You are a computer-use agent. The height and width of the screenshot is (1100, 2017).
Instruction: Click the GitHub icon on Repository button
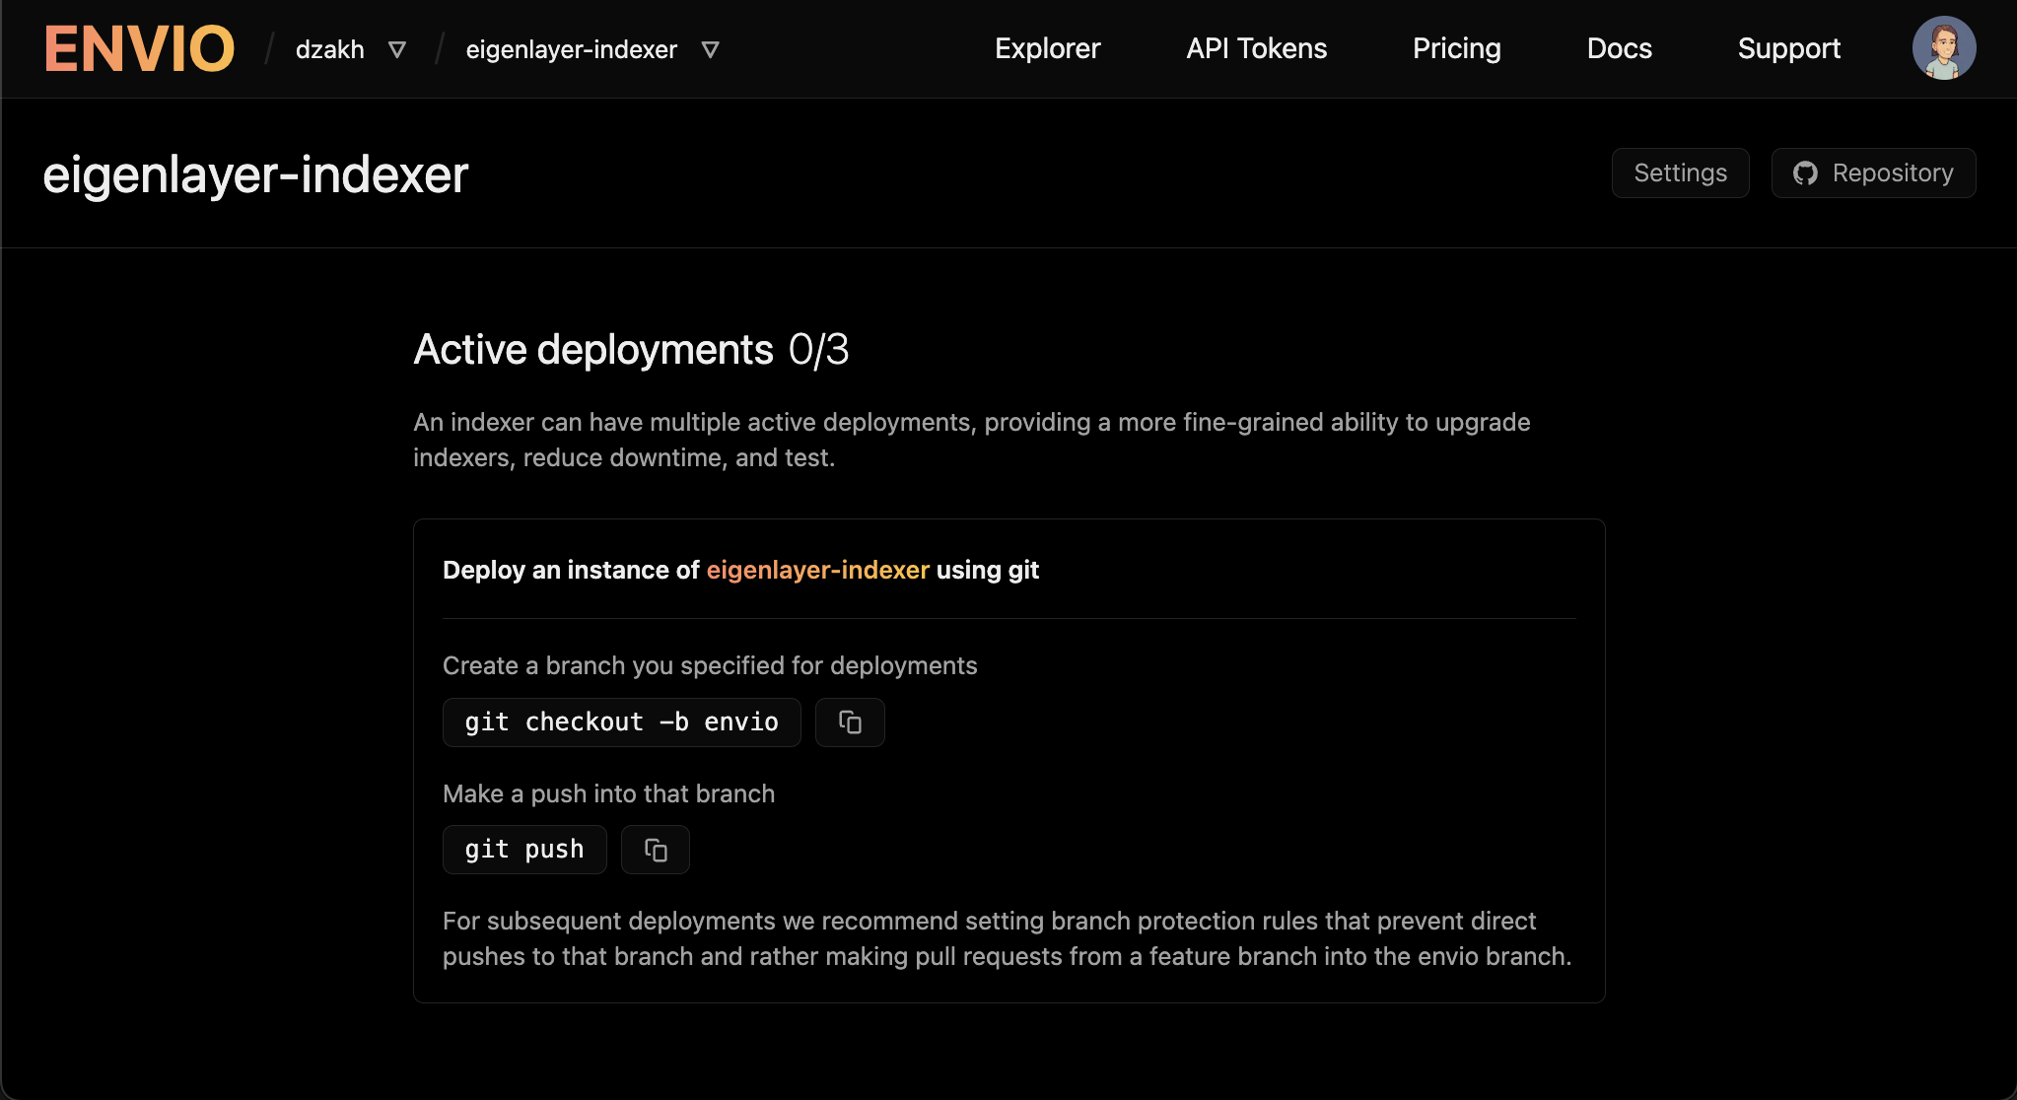click(1806, 172)
